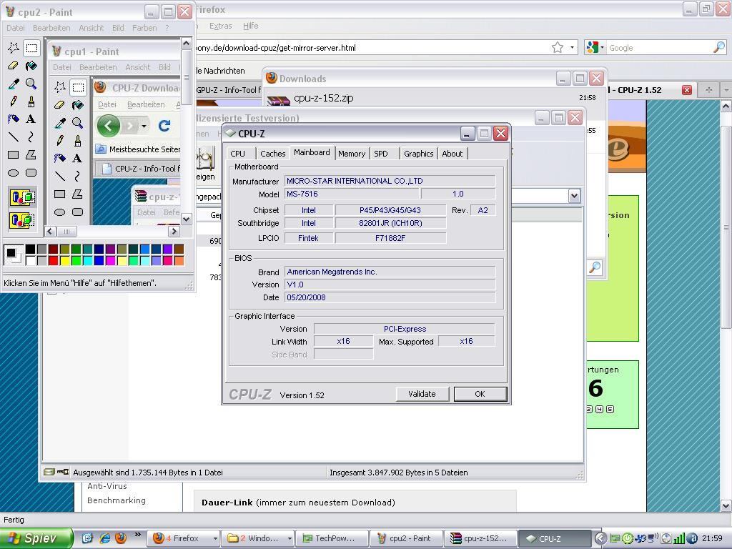732x549 pixels.
Task: Select the Pick Color eyedropper in cpu2 Paint
Action: (14, 84)
